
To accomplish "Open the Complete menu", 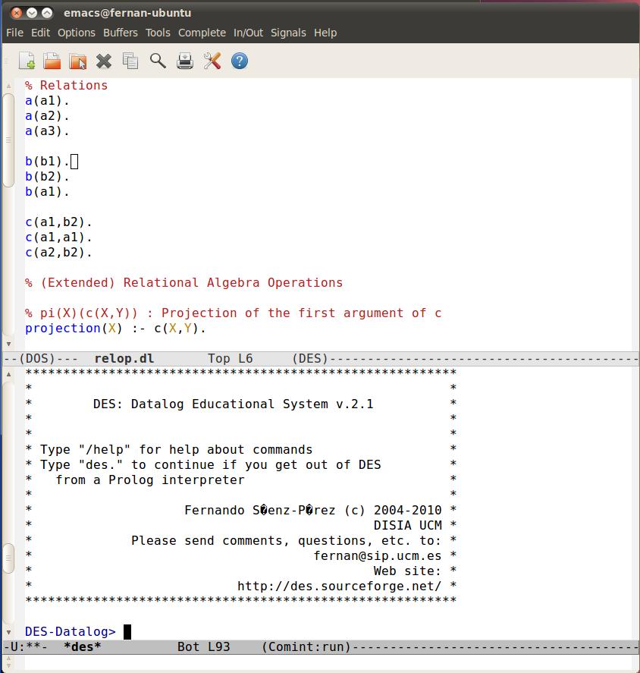I will click(x=202, y=33).
